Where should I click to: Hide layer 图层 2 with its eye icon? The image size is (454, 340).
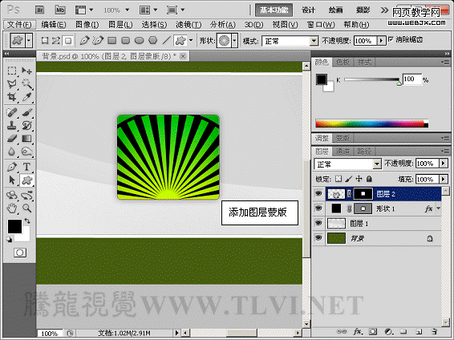click(318, 193)
